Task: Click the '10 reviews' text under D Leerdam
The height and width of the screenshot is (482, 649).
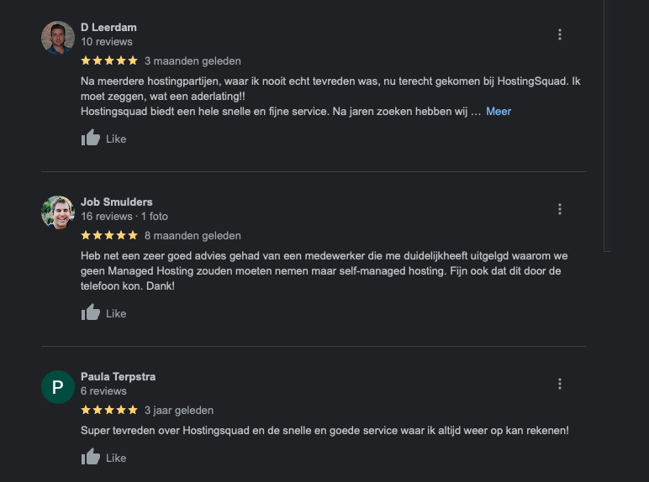Action: [107, 42]
